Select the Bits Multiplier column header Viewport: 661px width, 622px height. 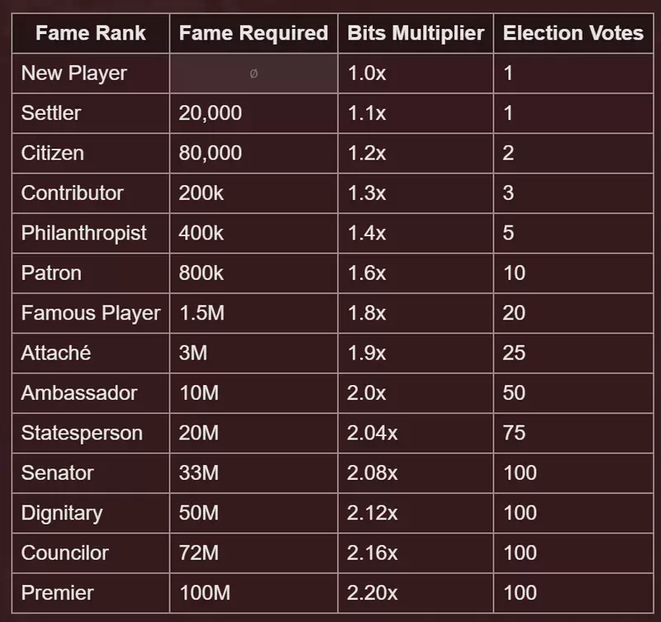point(416,33)
